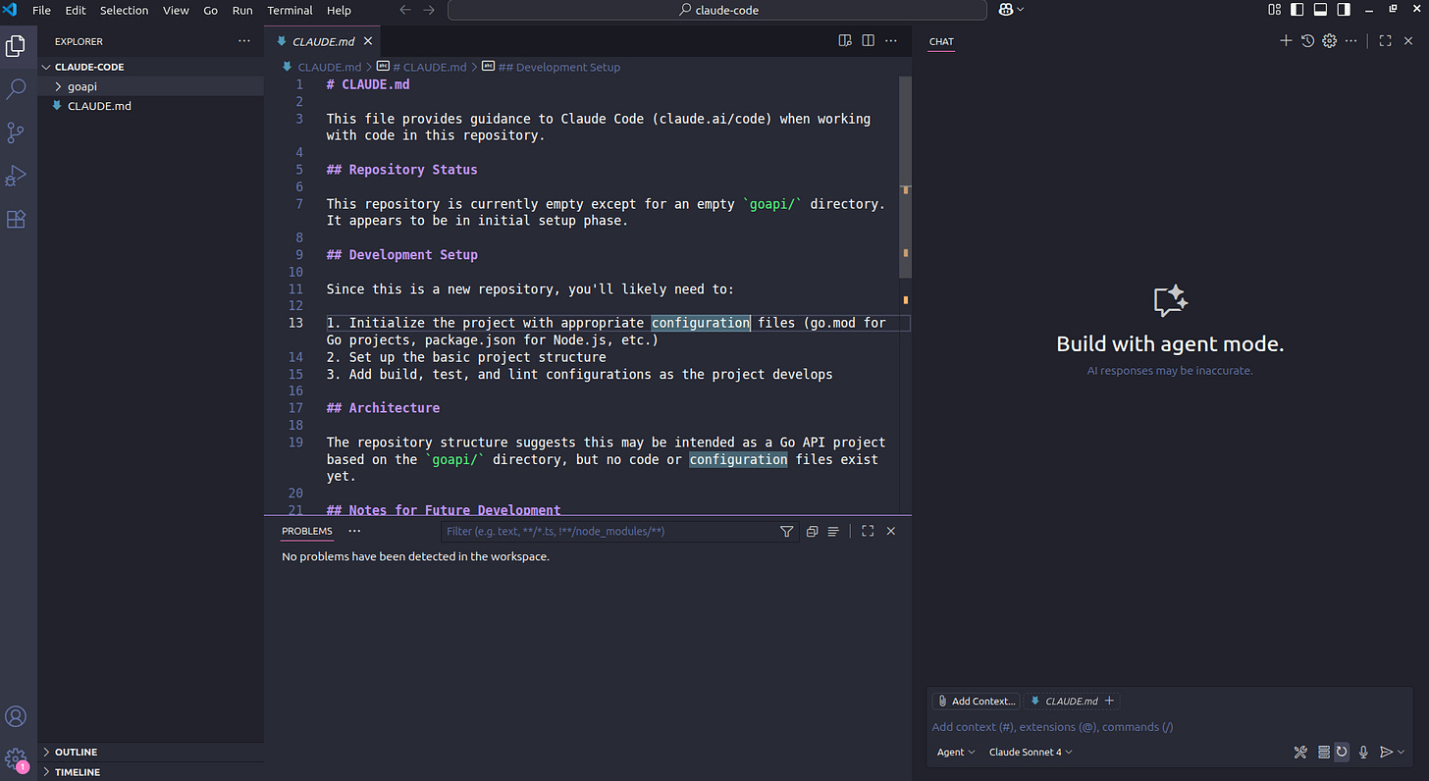Open the Source Control view
The height and width of the screenshot is (781, 1429).
point(16,132)
